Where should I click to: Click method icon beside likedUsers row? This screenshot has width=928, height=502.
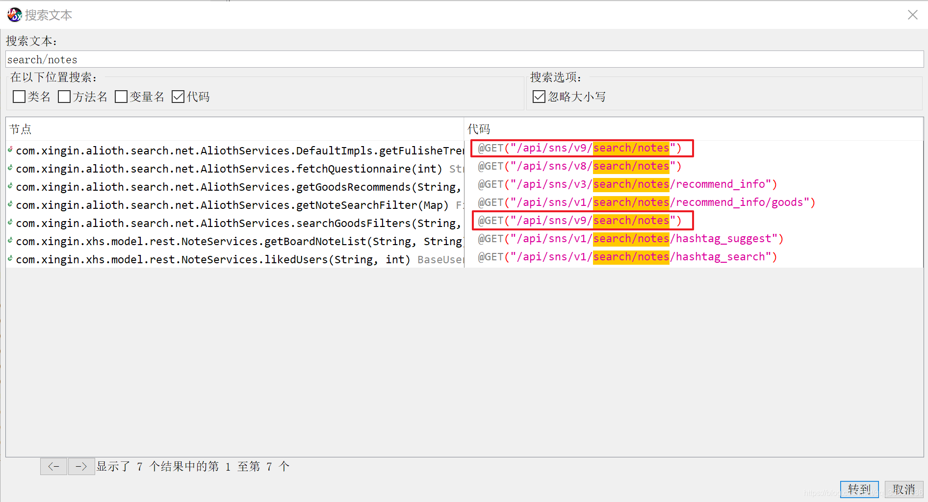pyautogui.click(x=10, y=258)
